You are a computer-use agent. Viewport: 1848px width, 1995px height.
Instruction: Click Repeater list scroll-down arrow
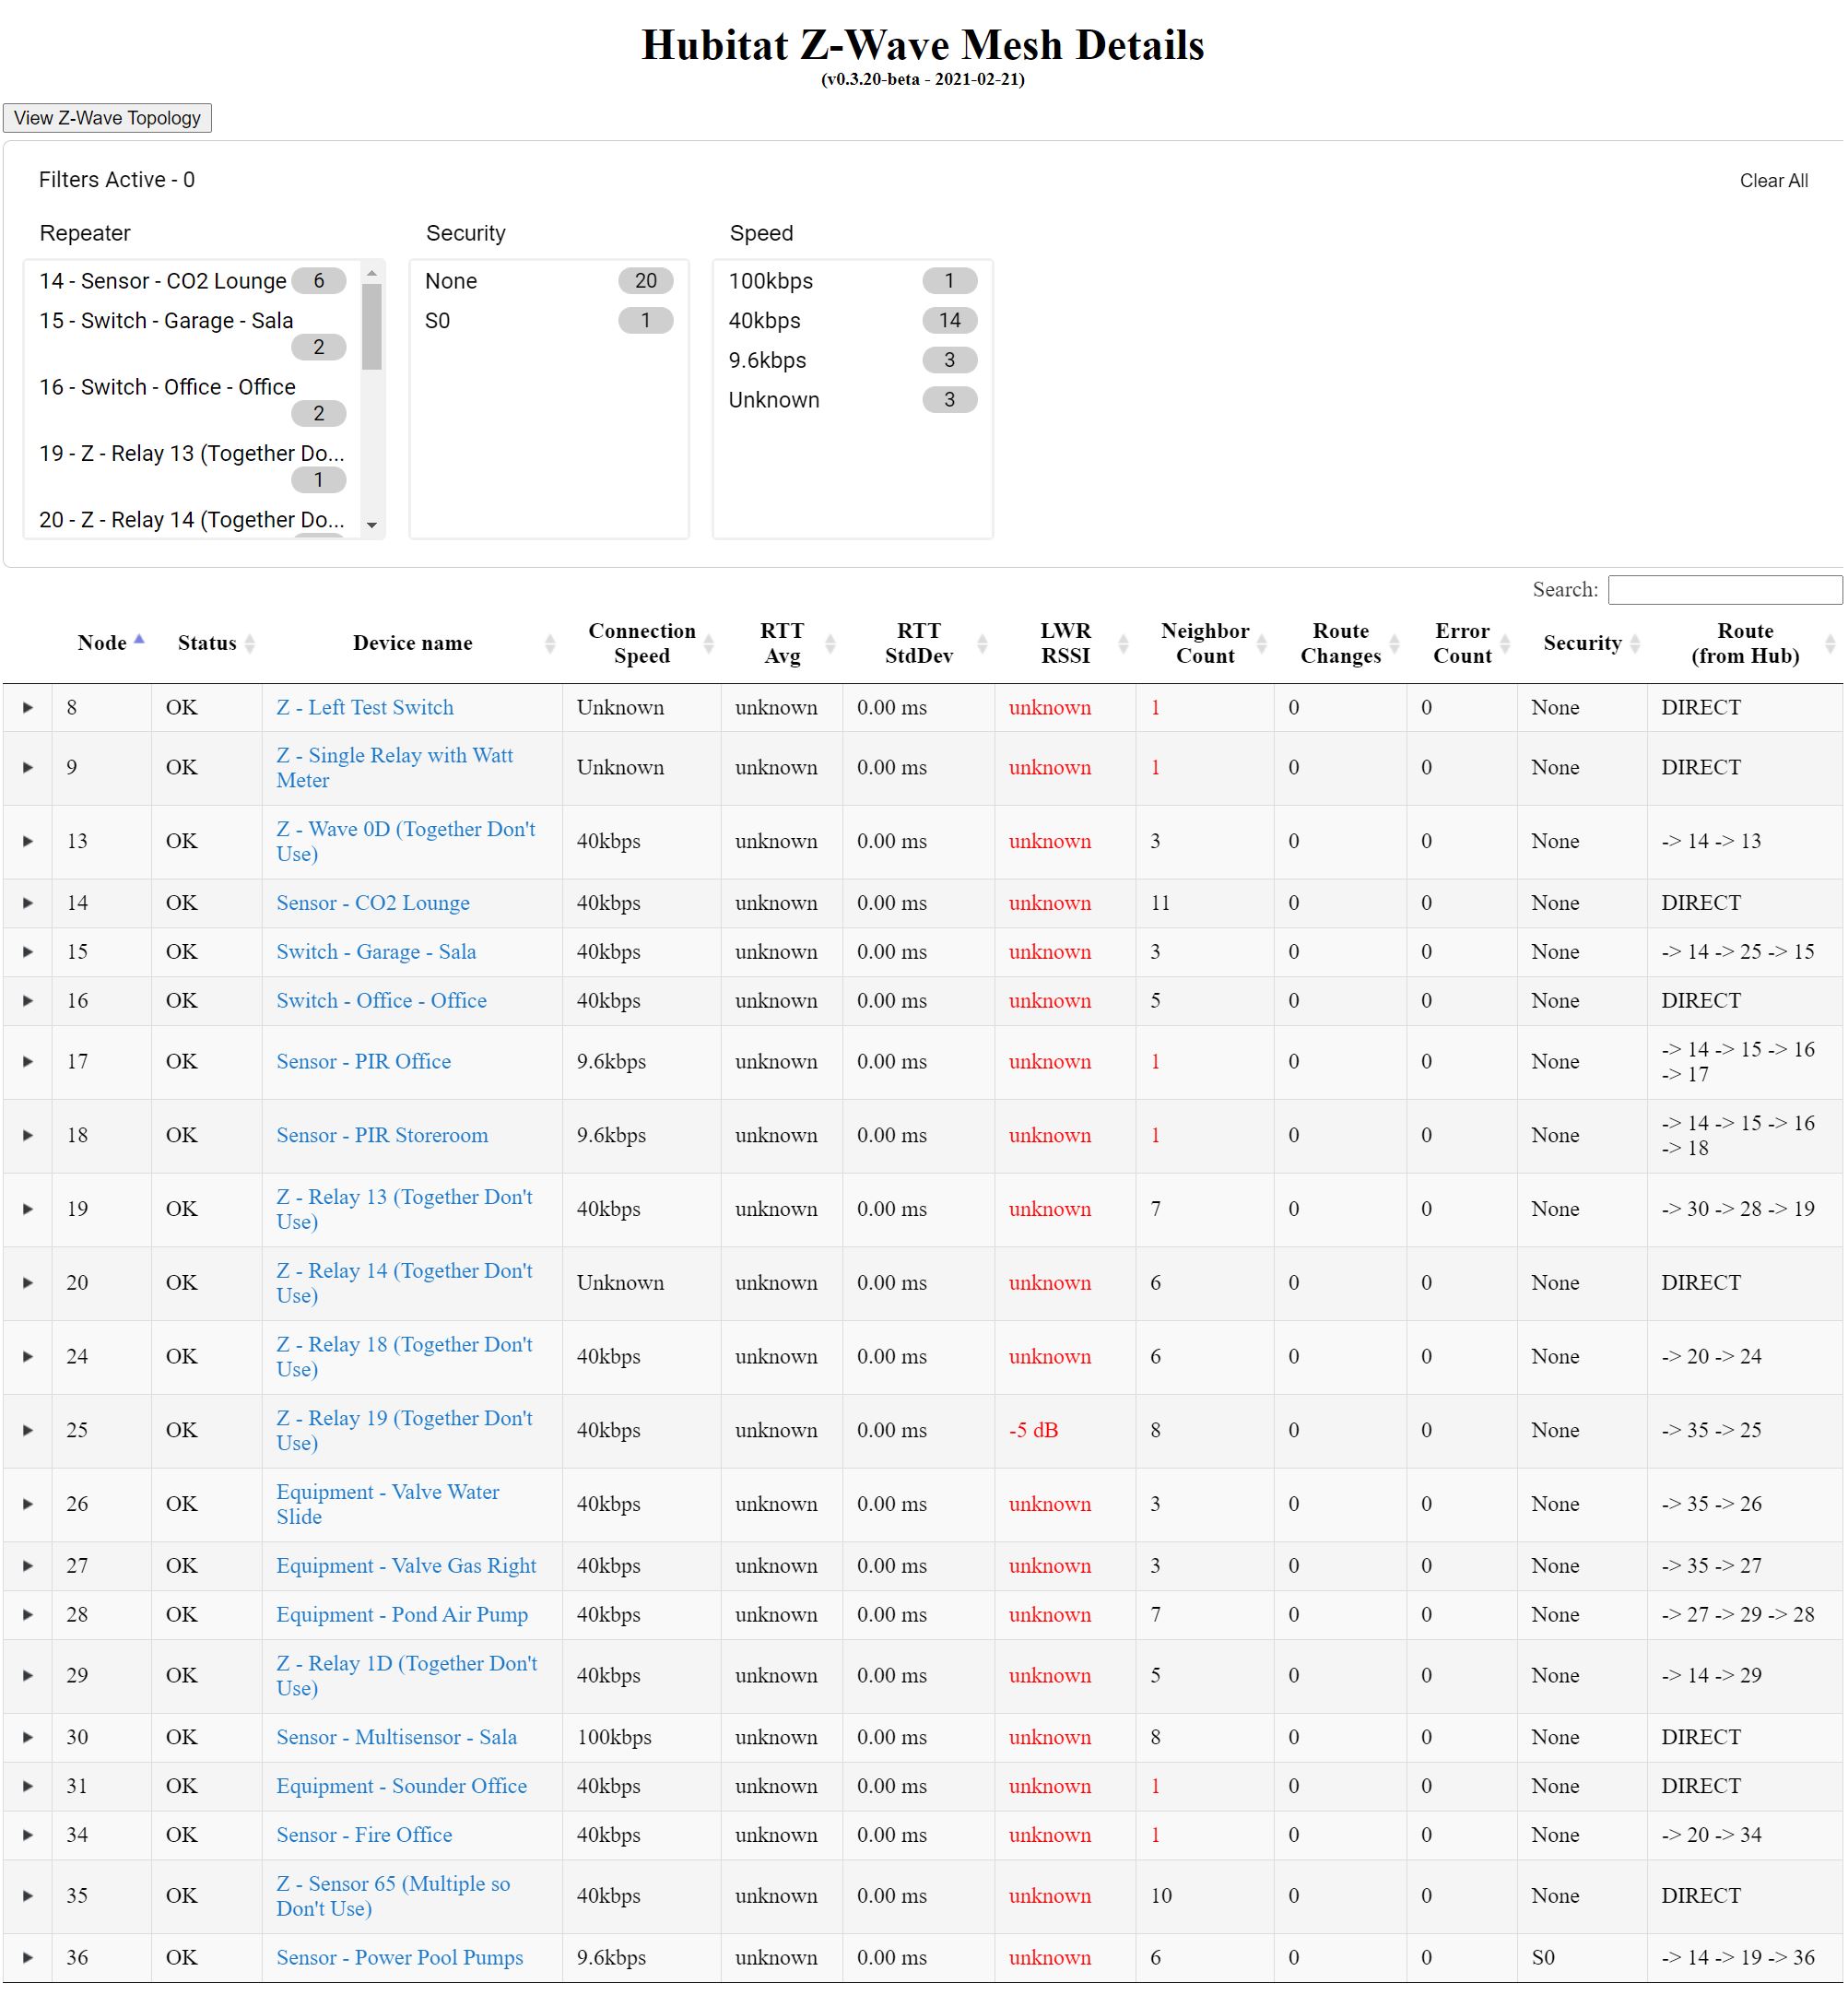[372, 525]
